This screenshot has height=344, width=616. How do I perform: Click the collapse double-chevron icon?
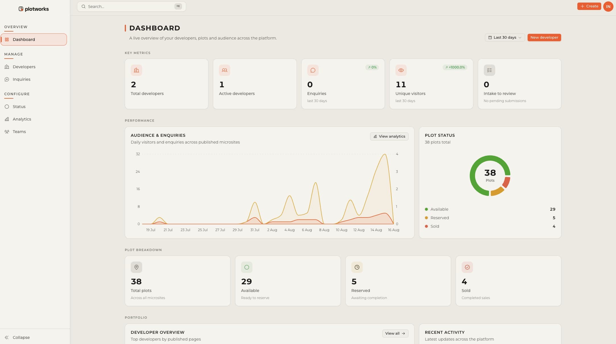(x=7, y=337)
